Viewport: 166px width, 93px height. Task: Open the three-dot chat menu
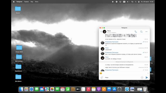point(146,32)
